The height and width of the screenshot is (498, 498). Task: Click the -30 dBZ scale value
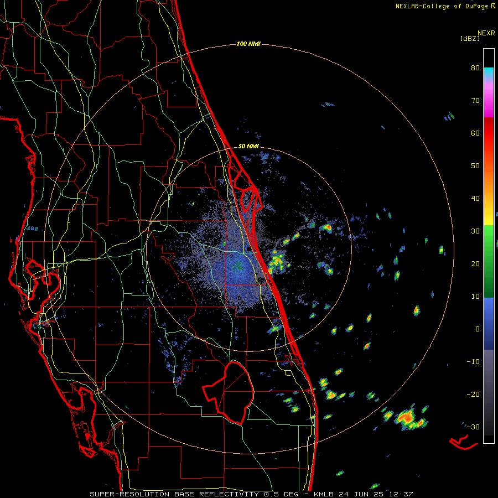pyautogui.click(x=473, y=427)
